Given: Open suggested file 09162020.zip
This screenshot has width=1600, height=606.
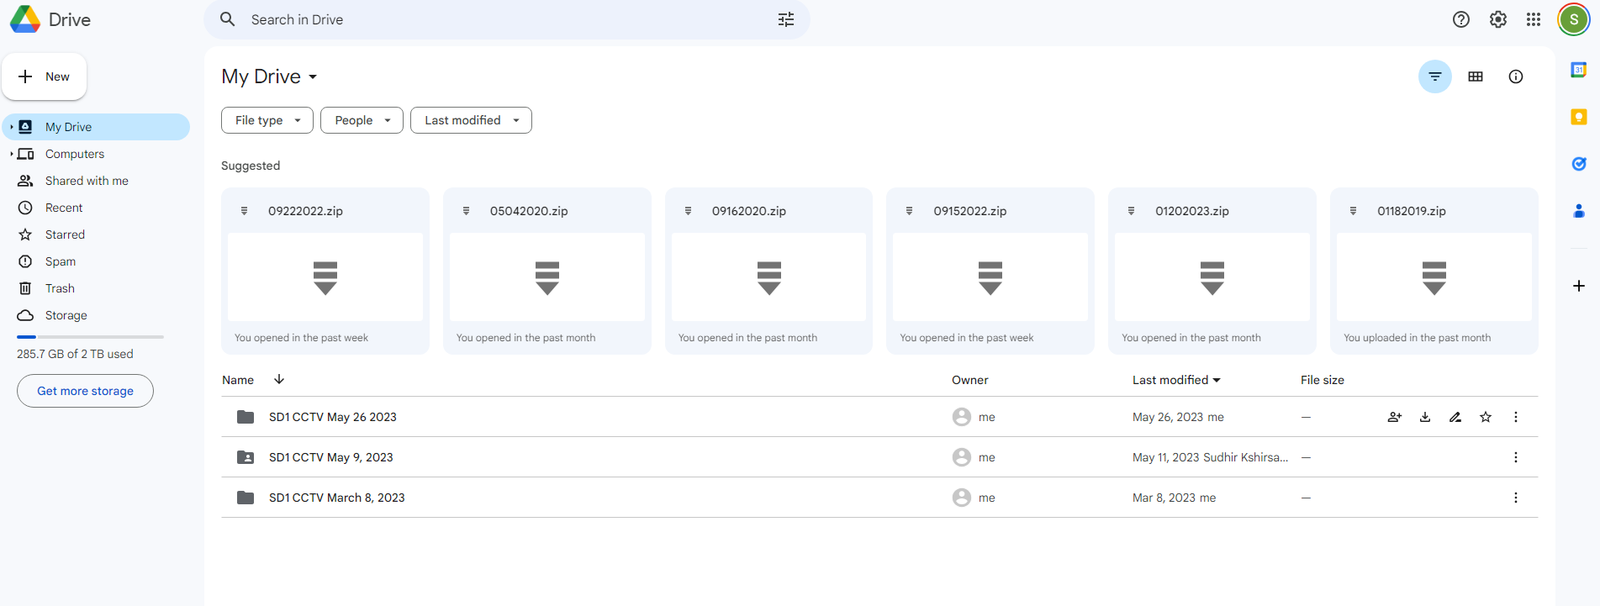Looking at the screenshot, I should click(768, 271).
